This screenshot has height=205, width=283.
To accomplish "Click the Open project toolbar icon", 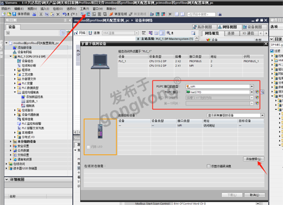I will [x=9, y=14].
